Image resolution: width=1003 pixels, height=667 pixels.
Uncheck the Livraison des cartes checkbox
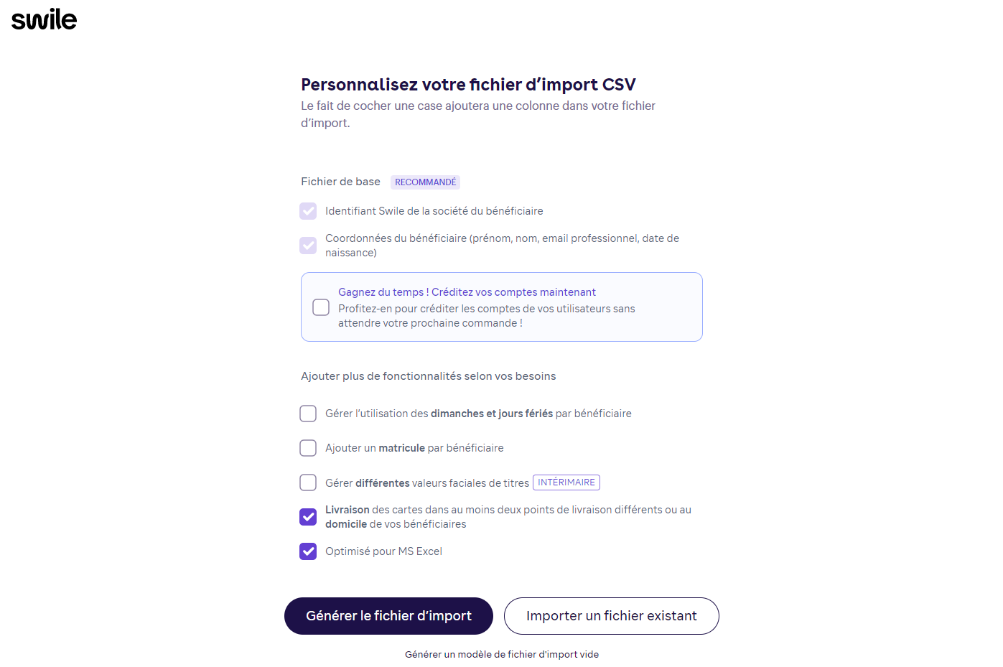coord(308,517)
